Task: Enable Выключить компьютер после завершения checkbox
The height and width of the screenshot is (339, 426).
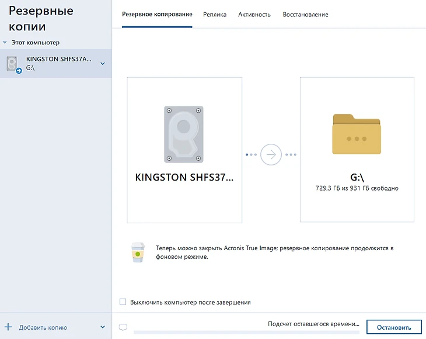Action: (123, 302)
